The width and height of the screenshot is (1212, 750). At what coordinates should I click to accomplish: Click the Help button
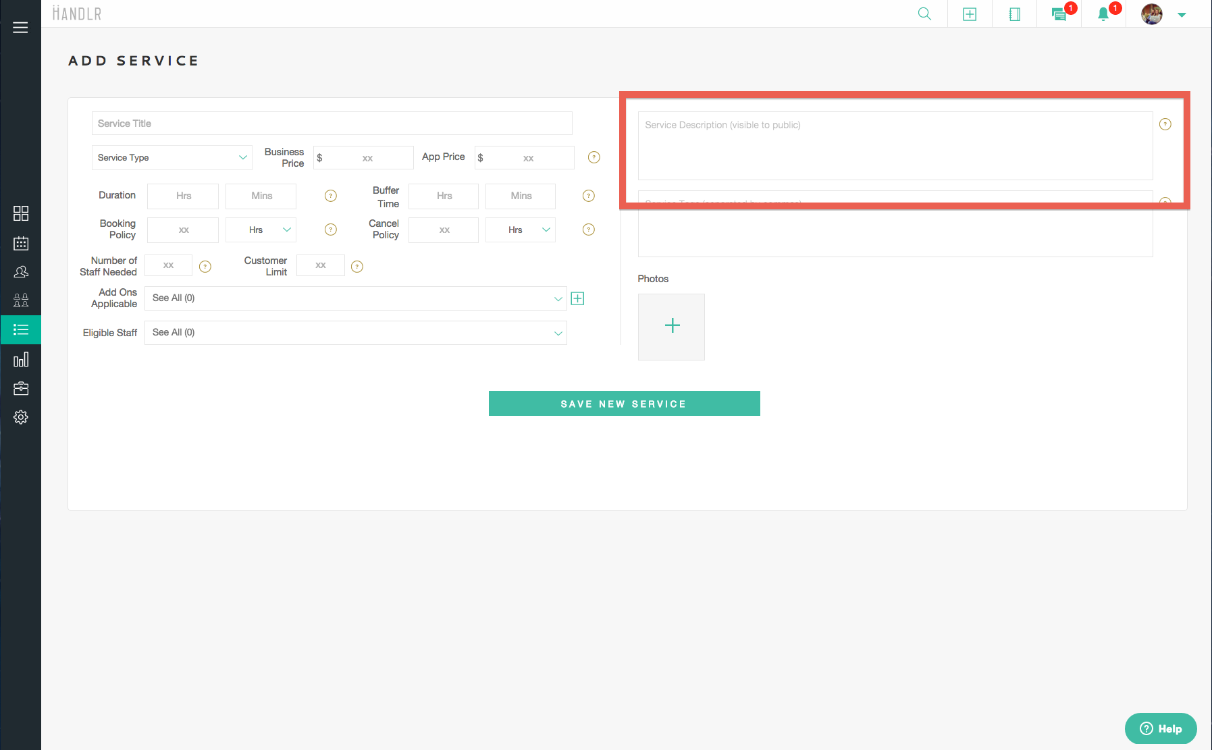click(x=1160, y=728)
